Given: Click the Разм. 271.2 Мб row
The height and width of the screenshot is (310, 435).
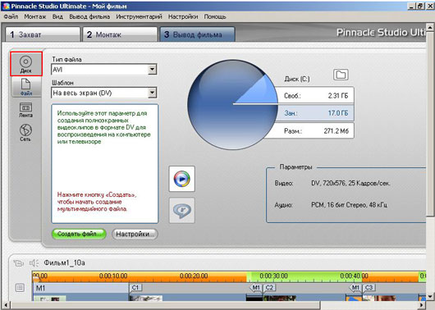Looking at the screenshot, I should [311, 130].
